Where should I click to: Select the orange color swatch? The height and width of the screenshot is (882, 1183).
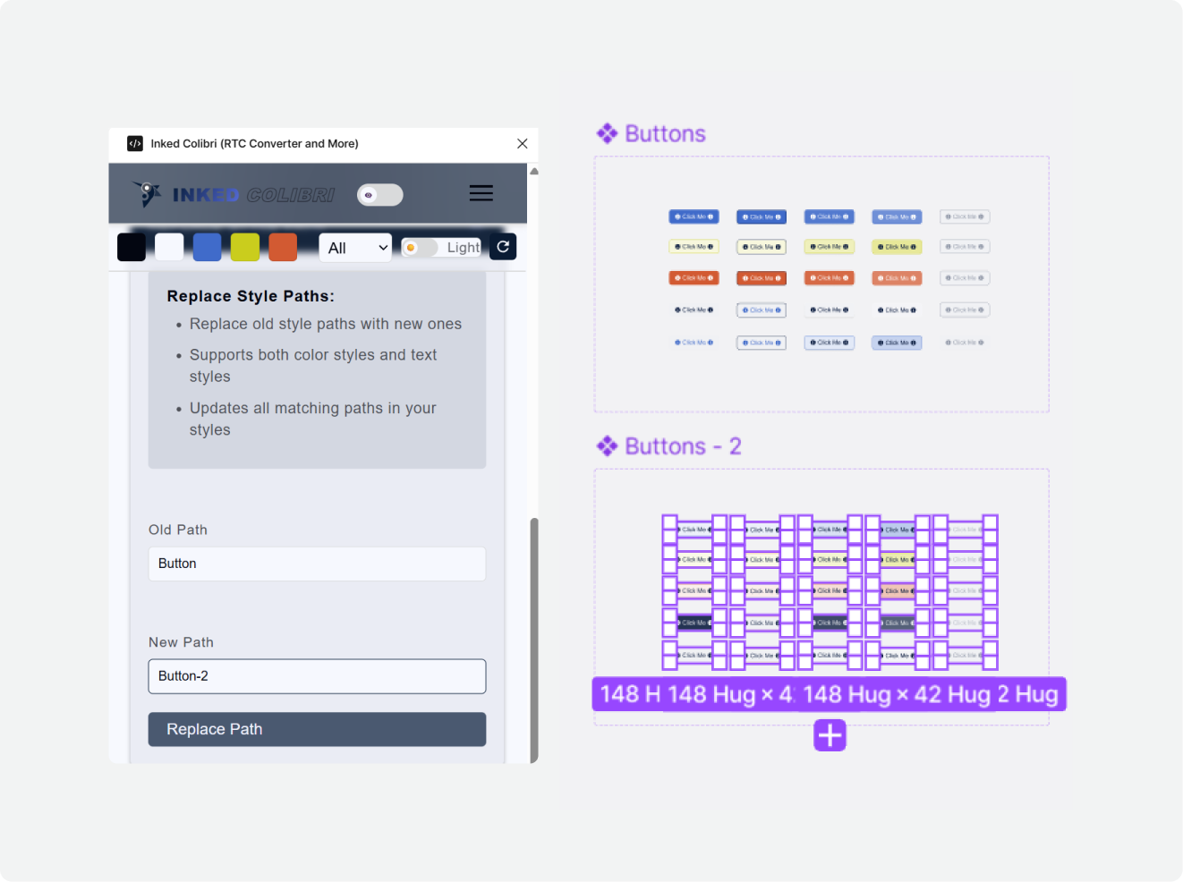(x=283, y=247)
